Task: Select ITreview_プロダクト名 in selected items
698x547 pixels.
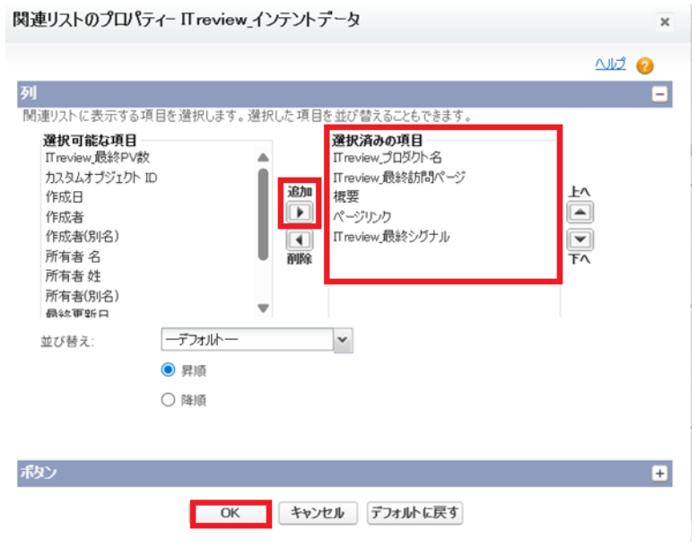Action: (388, 158)
